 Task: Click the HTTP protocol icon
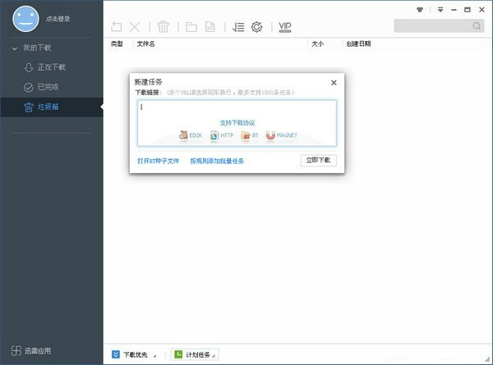click(x=214, y=135)
